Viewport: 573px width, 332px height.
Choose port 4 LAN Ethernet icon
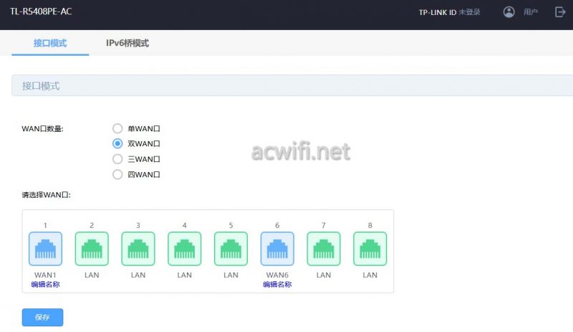point(185,249)
